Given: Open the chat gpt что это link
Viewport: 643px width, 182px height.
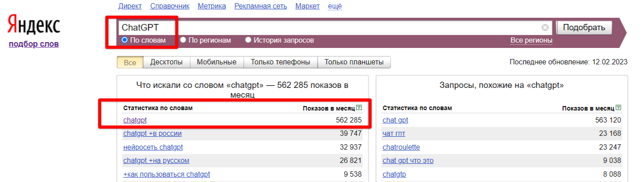Looking at the screenshot, I should tap(408, 160).
